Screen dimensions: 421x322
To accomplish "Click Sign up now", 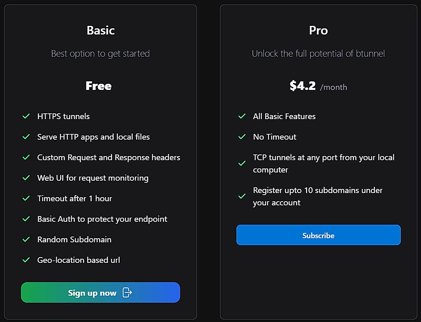I will coord(100,292).
